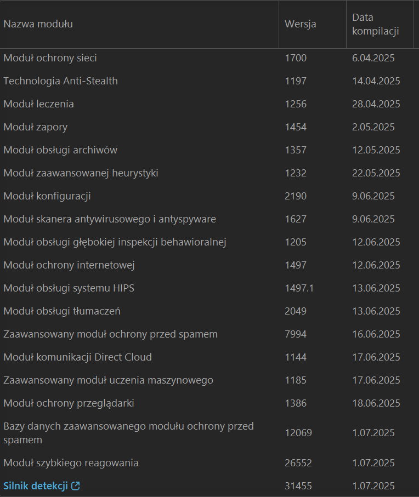
Task: Click the Moduł obsługi systemu HIPS name
Action: tap(69, 288)
